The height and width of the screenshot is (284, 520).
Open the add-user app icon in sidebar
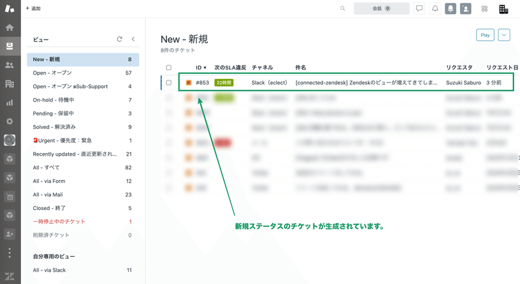pos(10,234)
